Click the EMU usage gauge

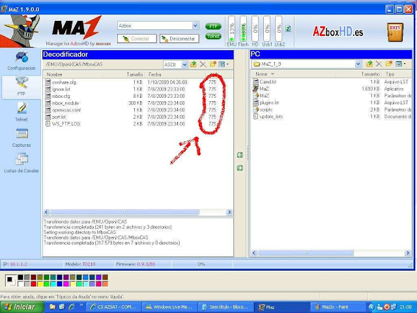pyautogui.click(x=232, y=29)
